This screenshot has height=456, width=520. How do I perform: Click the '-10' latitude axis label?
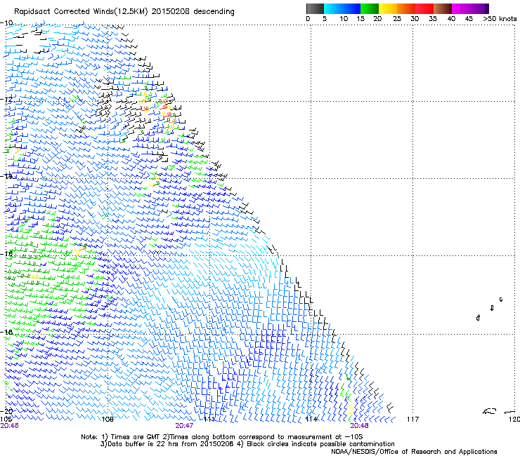coord(6,23)
